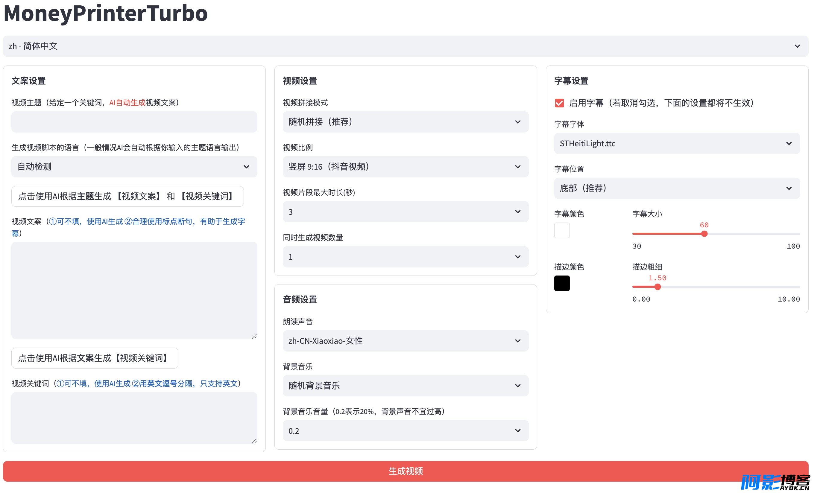Open the 竖屏 9:16 video ratio dropdown

pyautogui.click(x=406, y=167)
